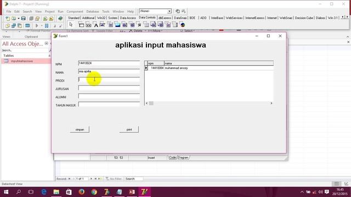This screenshot has width=351, height=197.
Task: Open the Windows Start menu
Action: [x=6, y=192]
